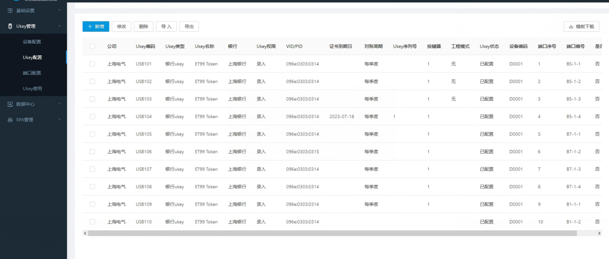Click the 证书到期日 column header
The height and width of the screenshot is (259, 609).
pyautogui.click(x=341, y=47)
